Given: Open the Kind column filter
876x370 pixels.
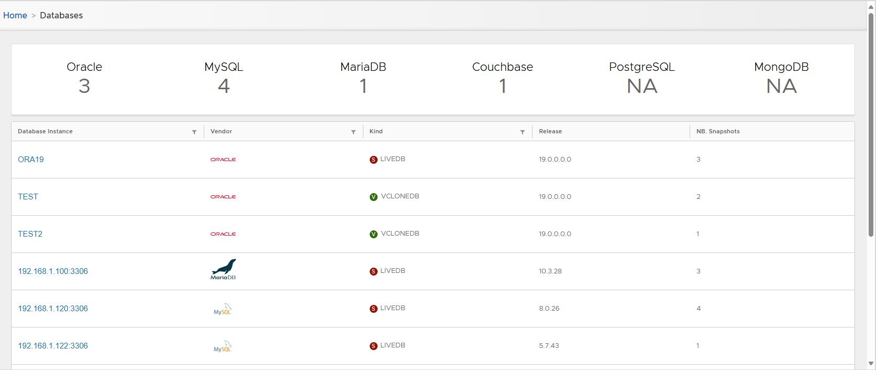Looking at the screenshot, I should point(523,132).
